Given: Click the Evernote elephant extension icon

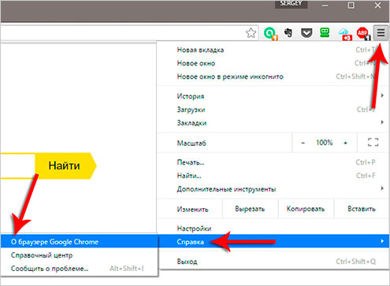Looking at the screenshot, I should pos(288,33).
